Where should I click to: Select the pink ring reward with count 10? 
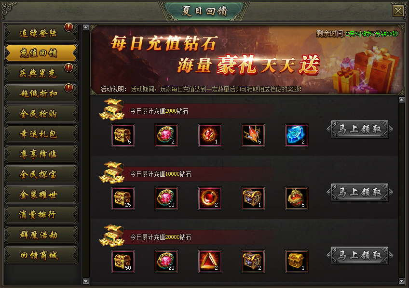pyautogui.click(x=166, y=198)
